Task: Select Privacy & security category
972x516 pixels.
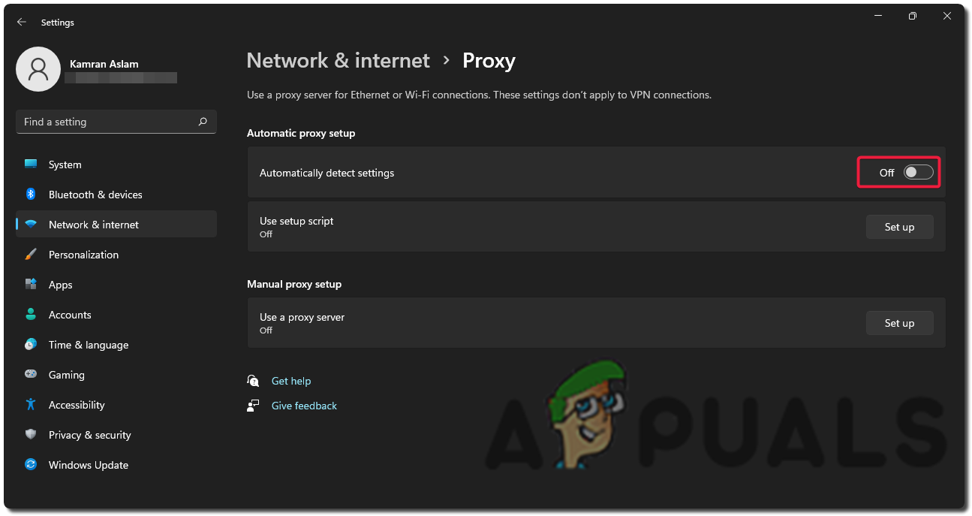Action: click(89, 435)
